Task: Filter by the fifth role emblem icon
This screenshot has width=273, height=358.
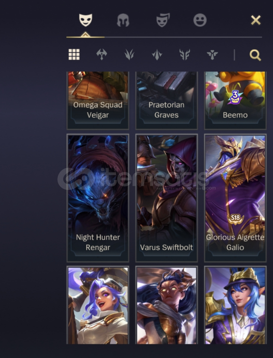Action: 212,55
